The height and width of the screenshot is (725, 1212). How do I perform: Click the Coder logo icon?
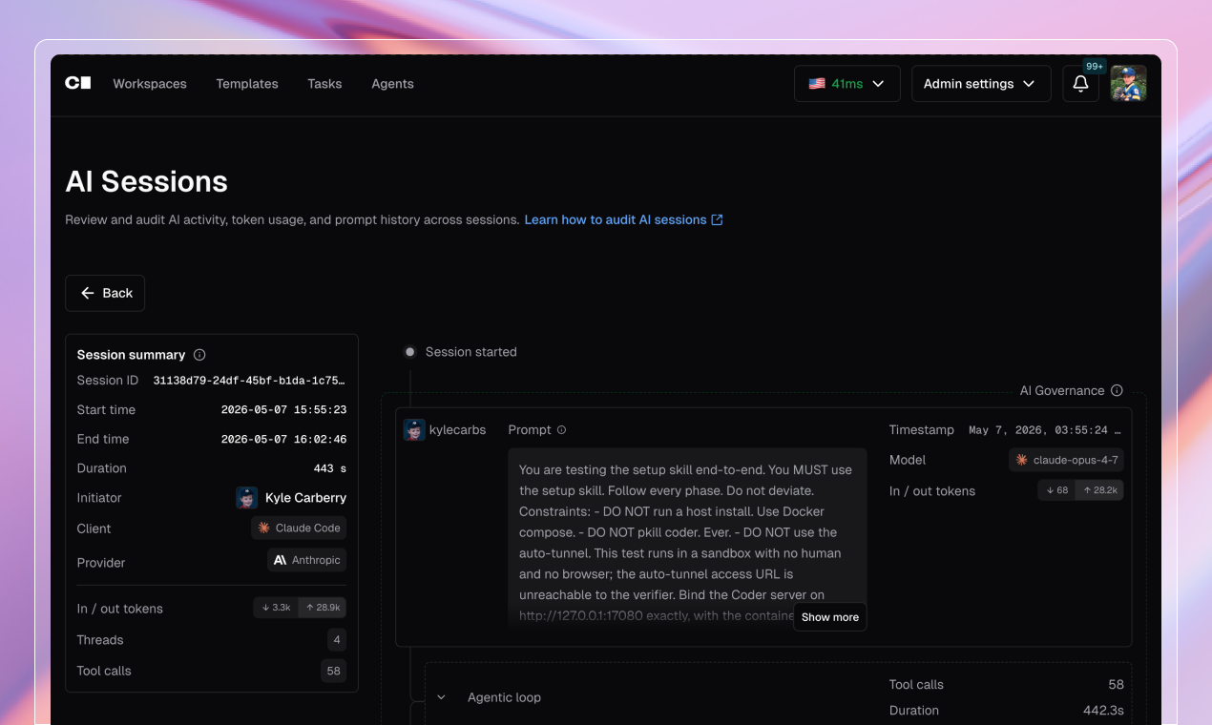tap(78, 83)
